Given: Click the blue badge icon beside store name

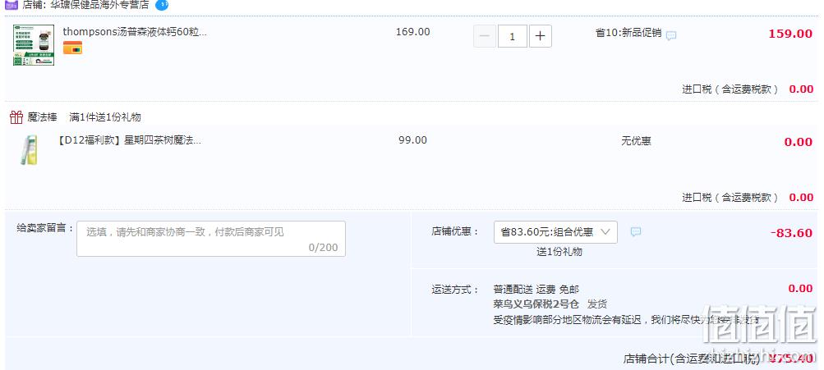Looking at the screenshot, I should point(162,5).
